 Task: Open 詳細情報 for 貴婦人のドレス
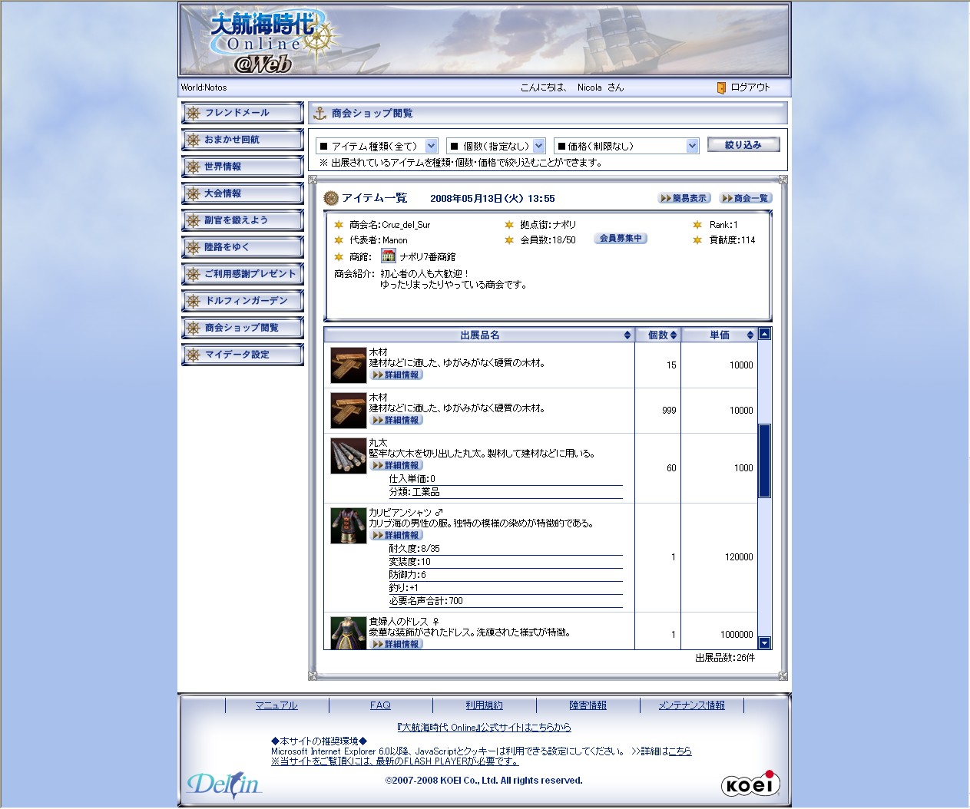click(x=396, y=645)
